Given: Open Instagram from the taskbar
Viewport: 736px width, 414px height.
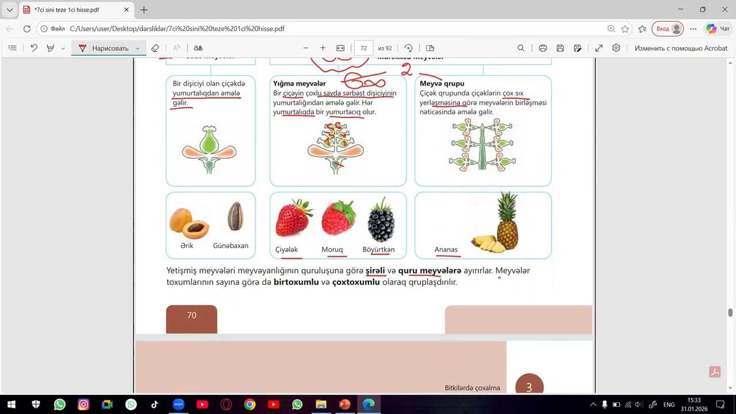Looking at the screenshot, I should [x=83, y=404].
